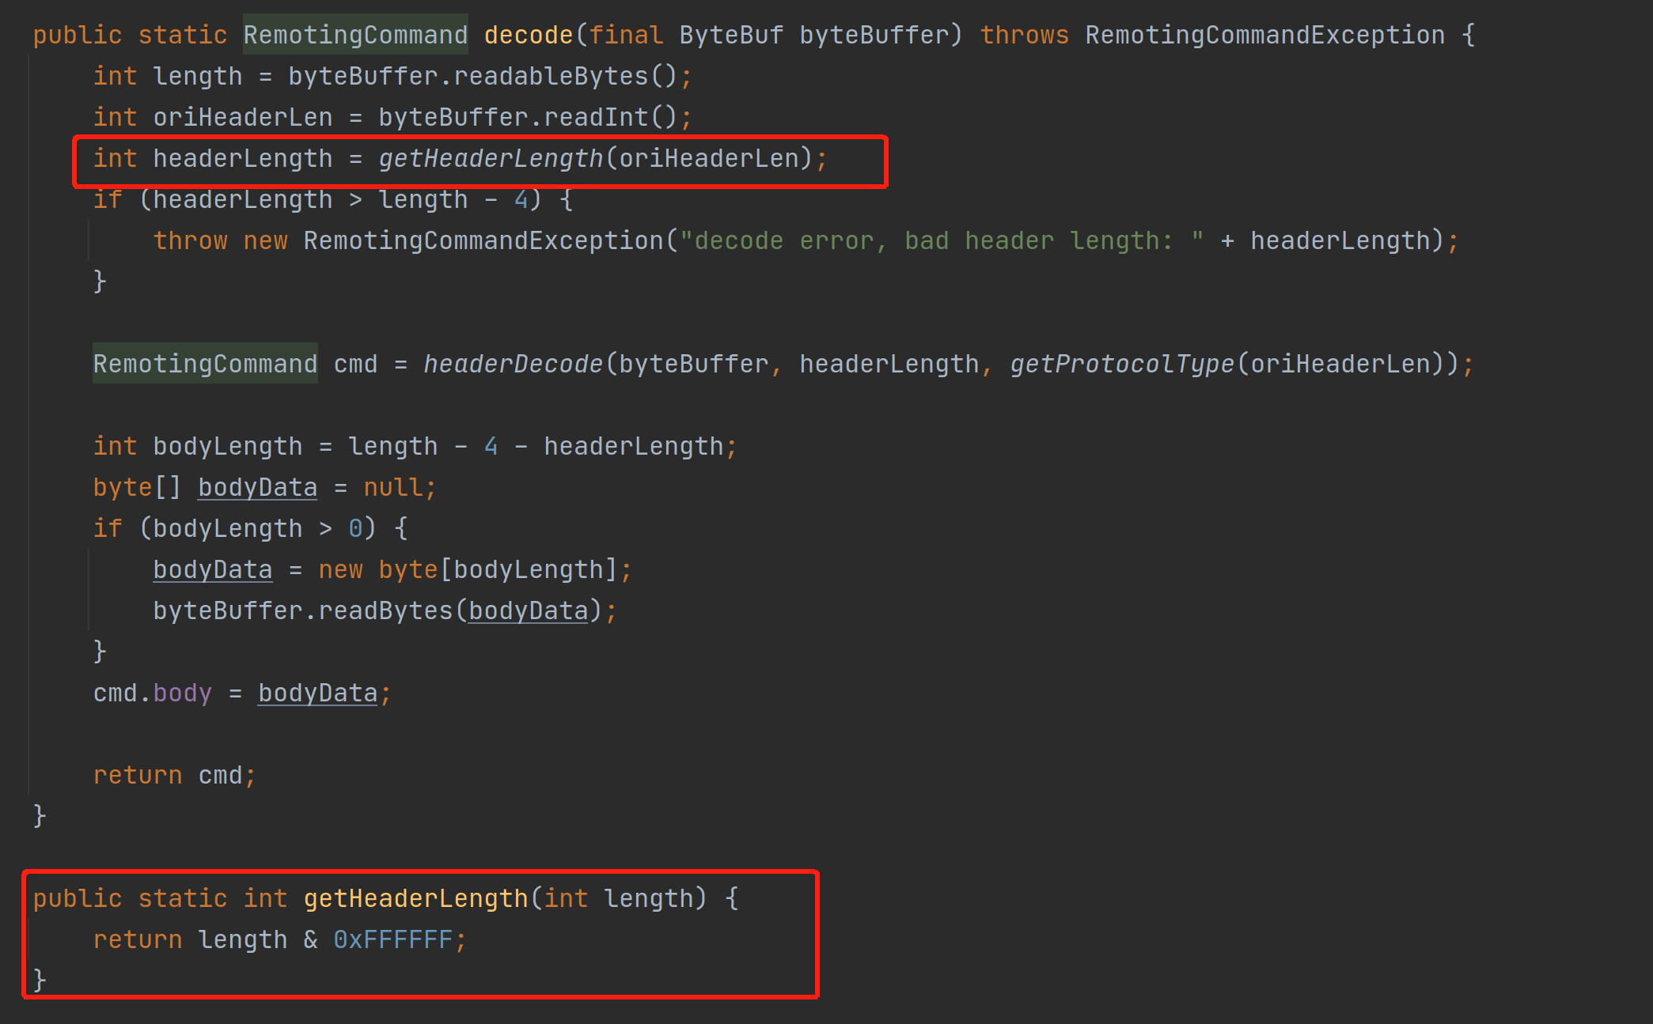Click the bodyData variable in byte array declaration
The height and width of the screenshot is (1024, 1653).
pos(257,487)
